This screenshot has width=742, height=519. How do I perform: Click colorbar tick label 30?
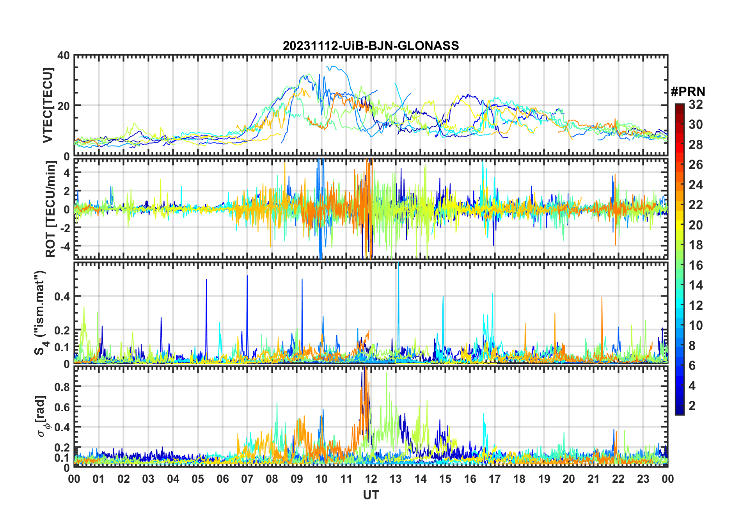(696, 124)
